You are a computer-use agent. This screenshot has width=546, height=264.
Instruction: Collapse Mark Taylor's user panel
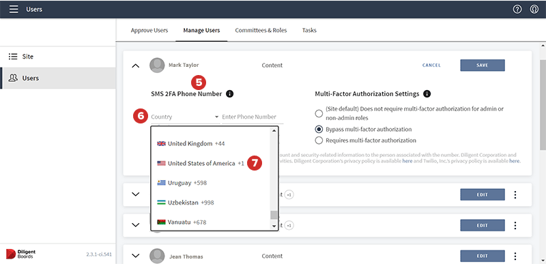pos(136,65)
